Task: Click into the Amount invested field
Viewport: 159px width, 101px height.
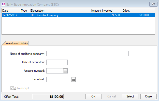Action: tap(55, 71)
